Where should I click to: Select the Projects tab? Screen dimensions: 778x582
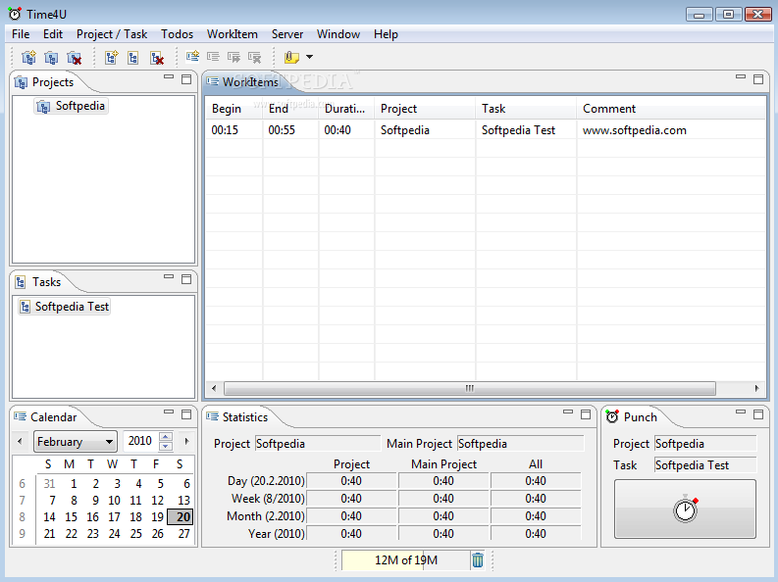pos(44,82)
